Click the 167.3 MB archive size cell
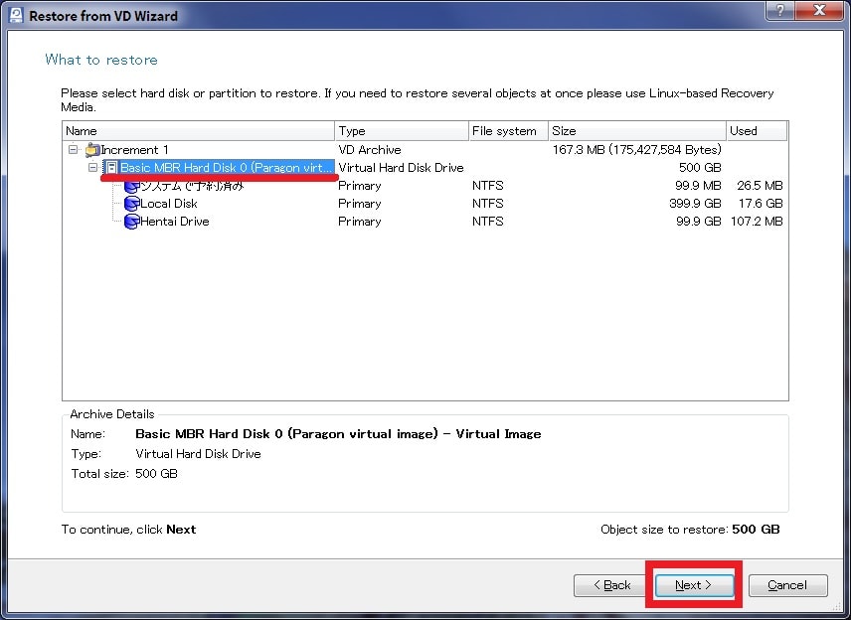 point(637,150)
